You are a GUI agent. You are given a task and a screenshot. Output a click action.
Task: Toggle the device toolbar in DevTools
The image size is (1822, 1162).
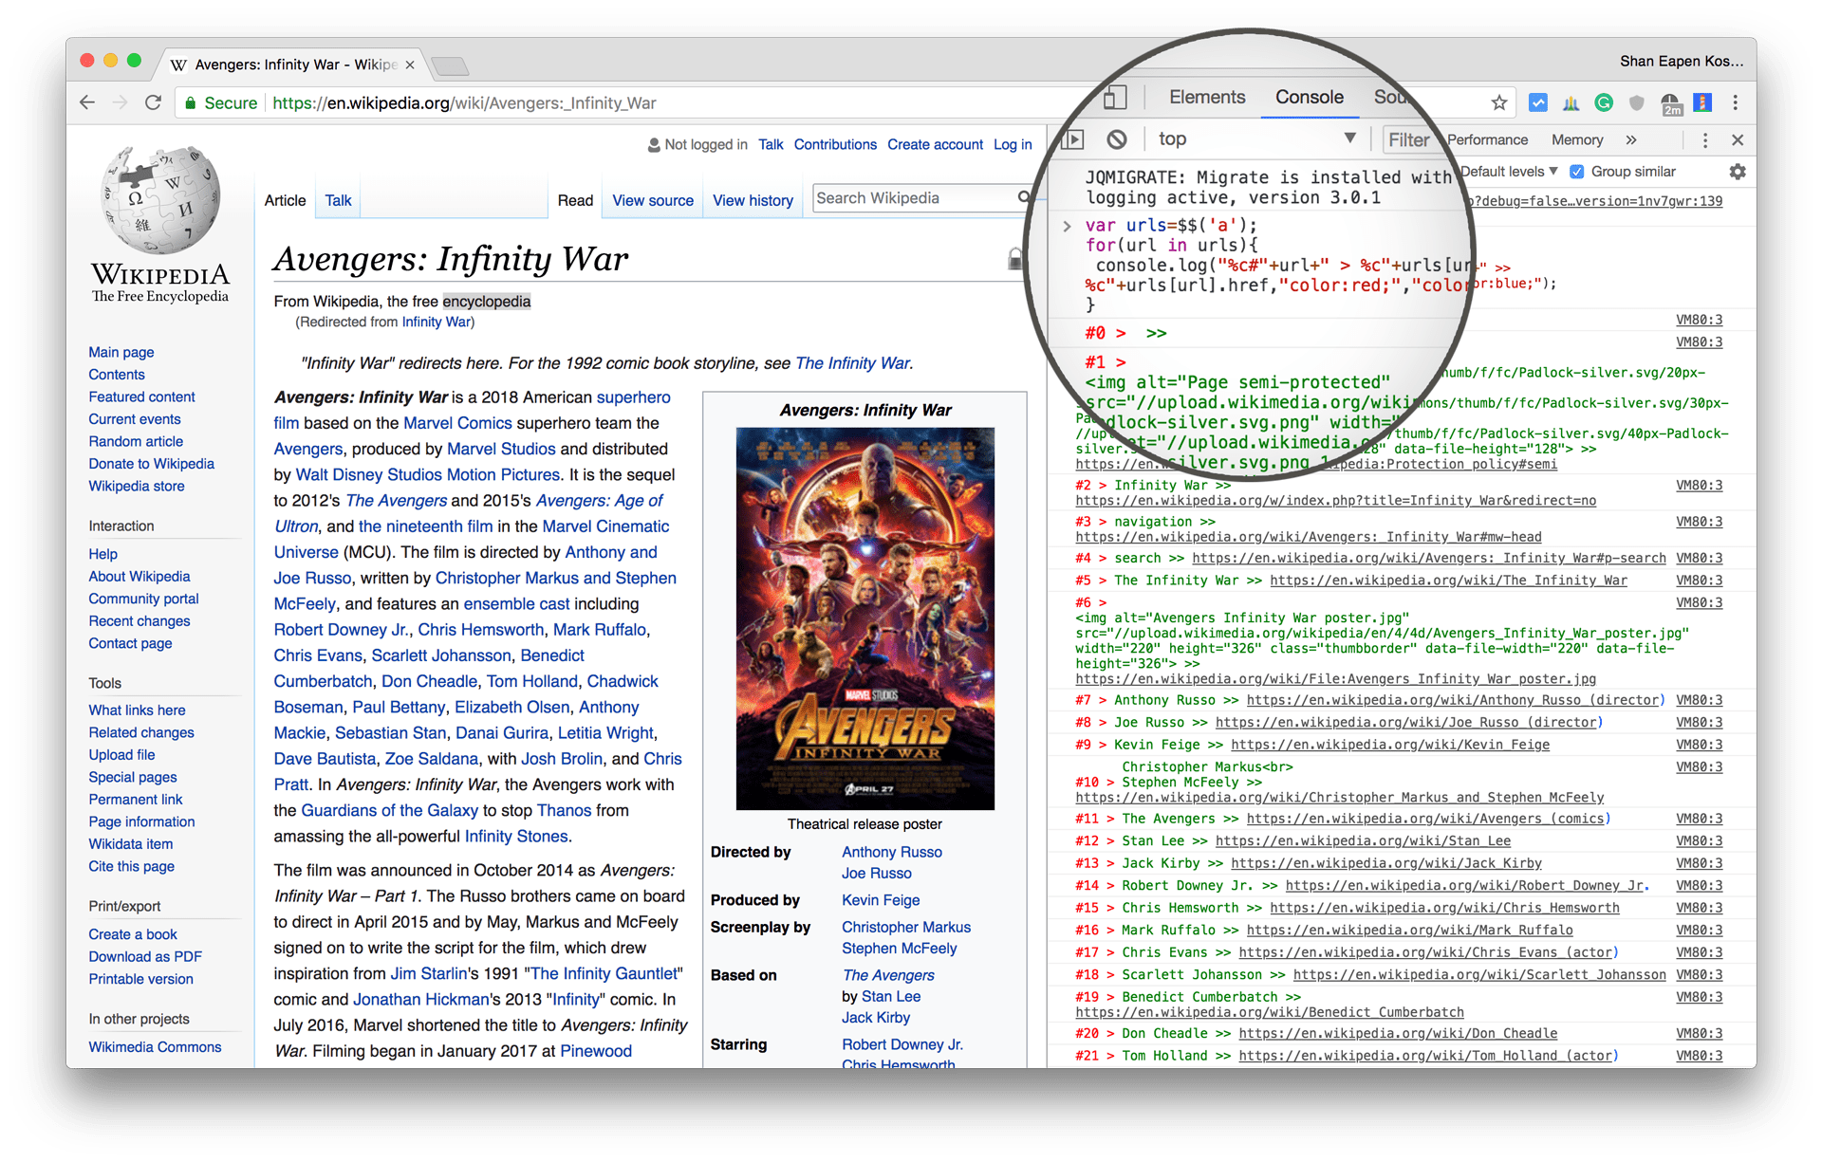1116,97
